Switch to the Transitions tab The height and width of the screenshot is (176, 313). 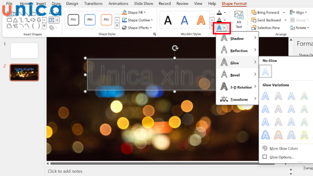(93, 4)
